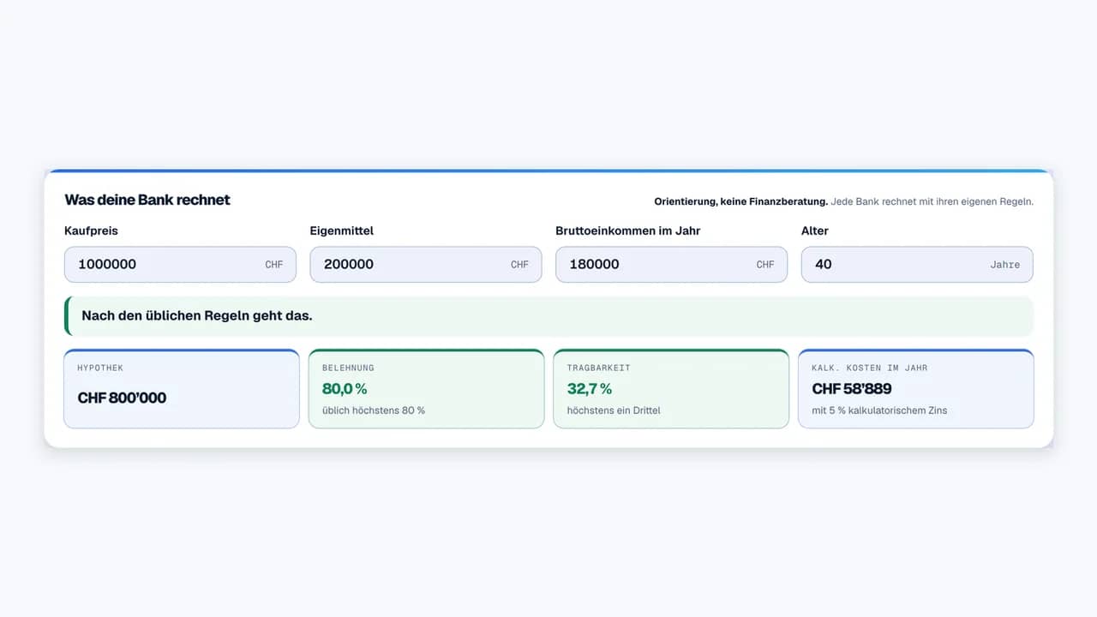This screenshot has height=617, width=1097.
Task: Click 'üblich höchstens 80 %' hint text
Action: (374, 410)
